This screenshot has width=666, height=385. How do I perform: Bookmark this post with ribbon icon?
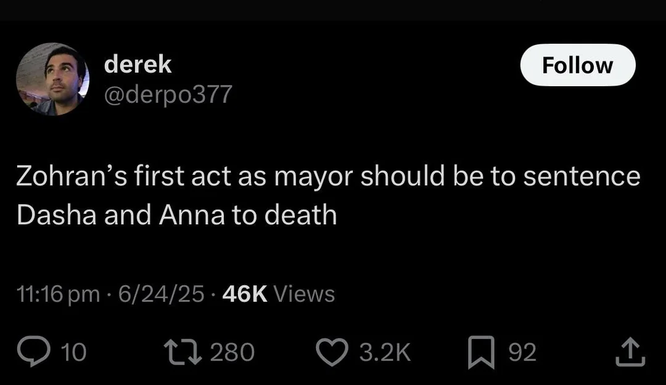[x=481, y=352]
